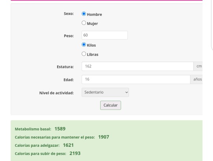213x161 pixels.
Task: Click the Edad label
Action: pos(69,80)
